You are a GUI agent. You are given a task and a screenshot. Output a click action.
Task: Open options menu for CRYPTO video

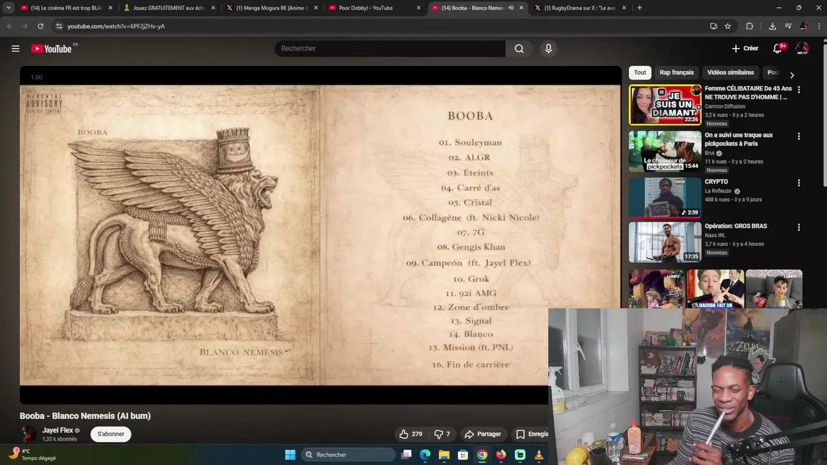coord(799,183)
